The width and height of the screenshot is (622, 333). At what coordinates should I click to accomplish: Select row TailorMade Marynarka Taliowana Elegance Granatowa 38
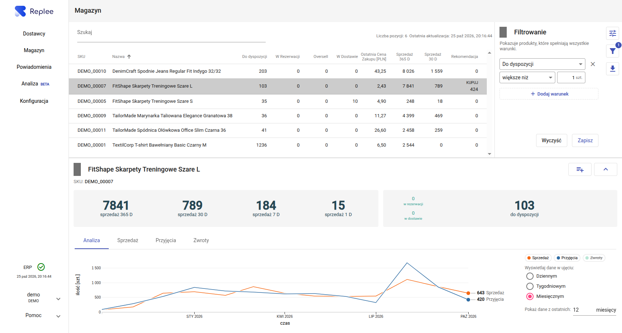[x=278, y=116]
